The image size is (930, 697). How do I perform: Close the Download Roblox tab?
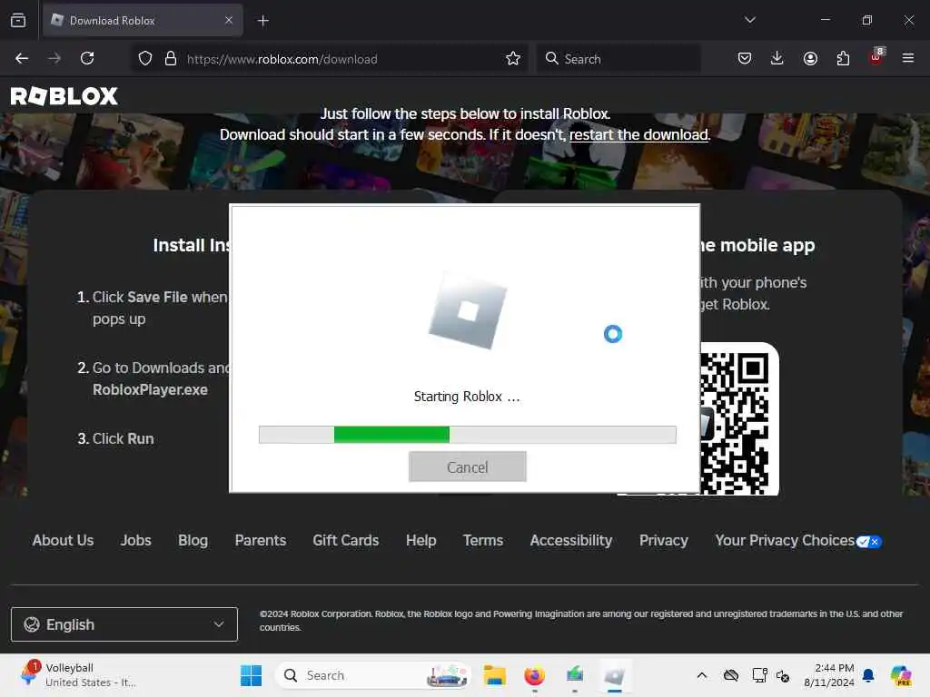tap(229, 20)
